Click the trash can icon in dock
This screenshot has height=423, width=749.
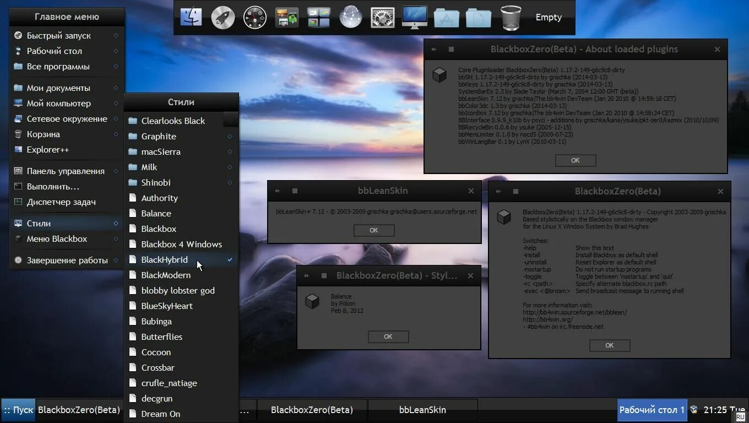pyautogui.click(x=511, y=17)
